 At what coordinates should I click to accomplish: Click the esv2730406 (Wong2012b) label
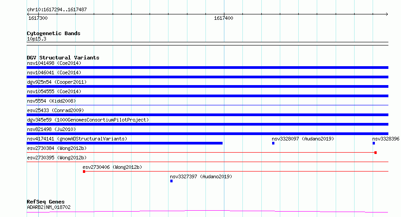pos(112,167)
